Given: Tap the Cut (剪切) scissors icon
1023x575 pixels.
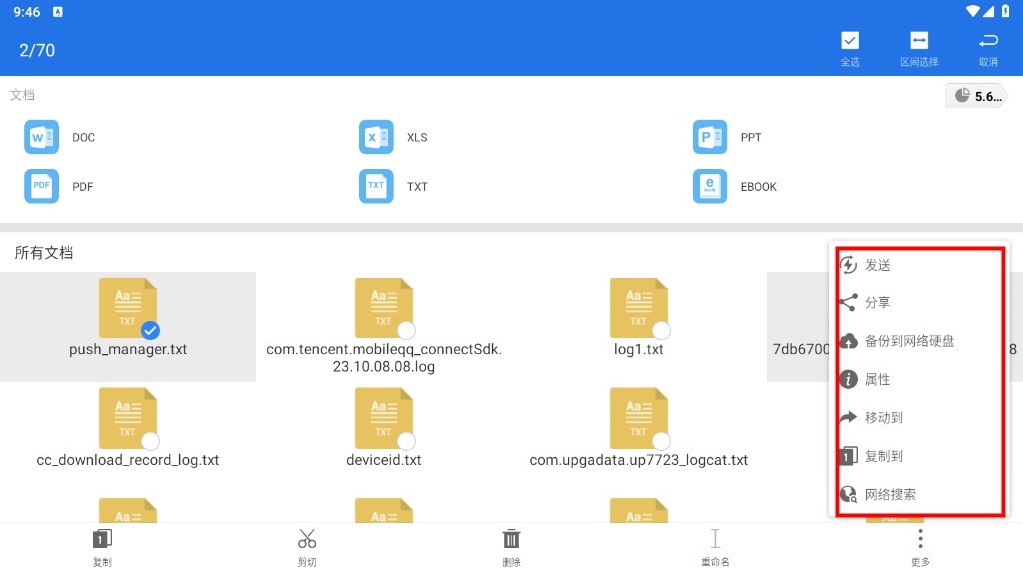Looking at the screenshot, I should 307,539.
